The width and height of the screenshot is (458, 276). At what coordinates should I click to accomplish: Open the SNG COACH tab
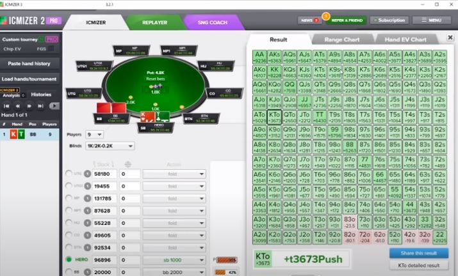pos(213,22)
